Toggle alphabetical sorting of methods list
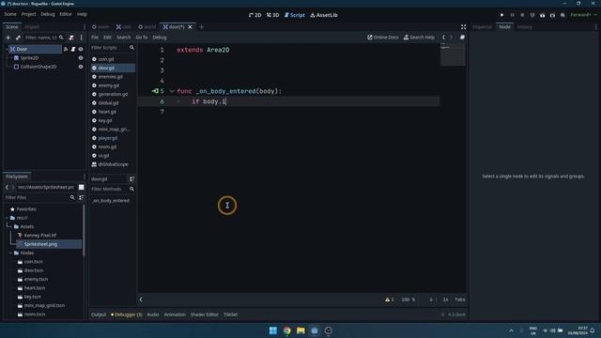Screen dimensions: 601x338 pyautogui.click(x=131, y=179)
